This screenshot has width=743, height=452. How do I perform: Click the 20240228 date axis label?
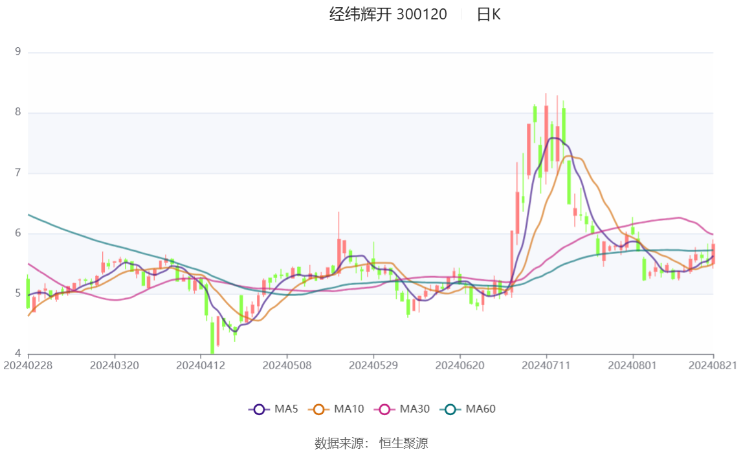[28, 365]
